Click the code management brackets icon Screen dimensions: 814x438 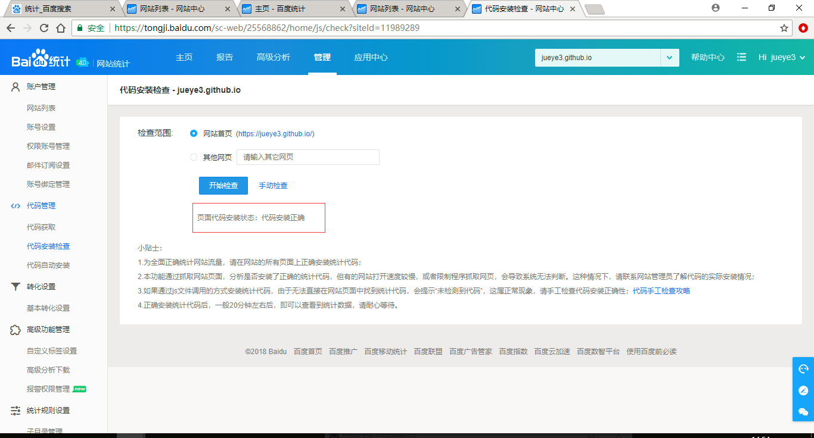click(x=16, y=206)
